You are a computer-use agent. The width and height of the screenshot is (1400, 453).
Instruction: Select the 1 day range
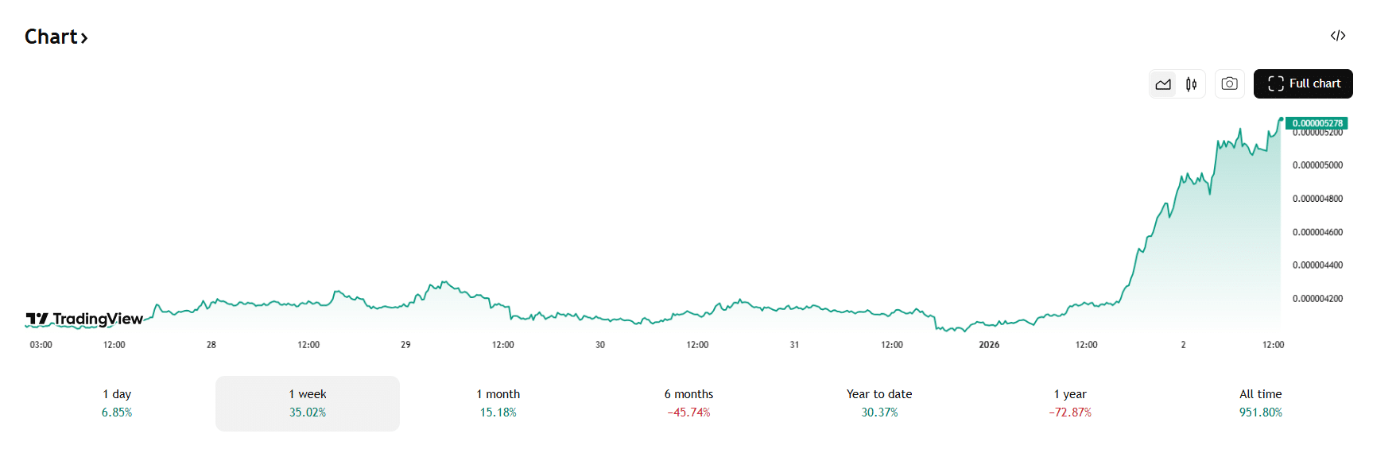click(117, 403)
